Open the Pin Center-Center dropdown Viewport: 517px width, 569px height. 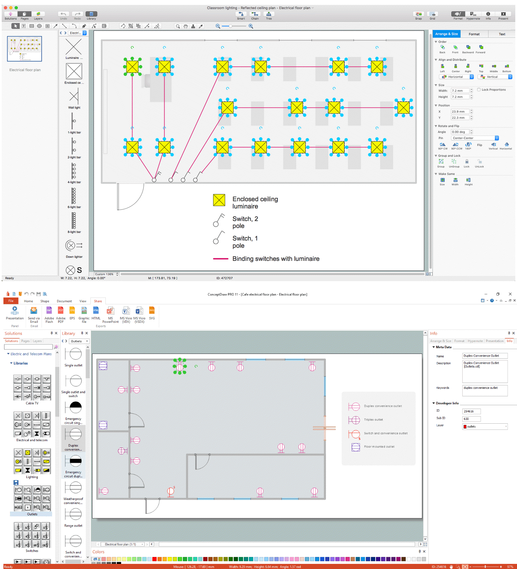tap(475, 138)
